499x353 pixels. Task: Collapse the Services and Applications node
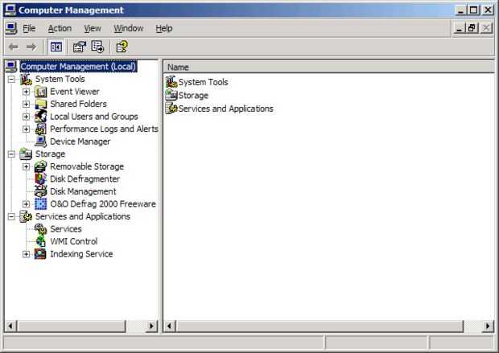tap(11, 216)
